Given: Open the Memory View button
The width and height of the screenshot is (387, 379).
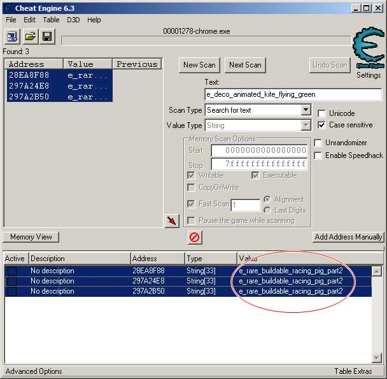Looking at the screenshot, I should tap(31, 237).
